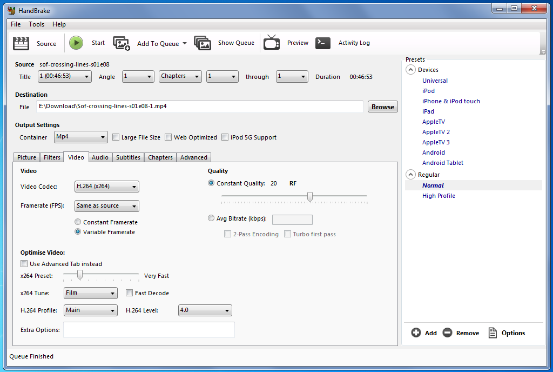Select the iPod preset
553x372 pixels.
tap(428, 91)
